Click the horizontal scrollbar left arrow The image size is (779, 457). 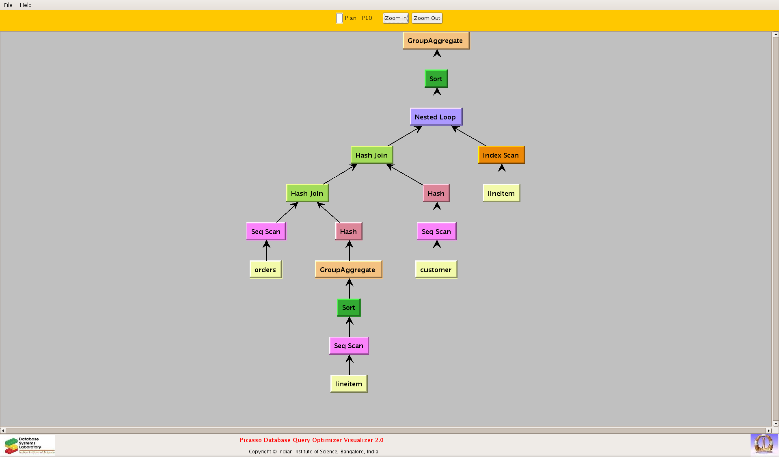tap(3, 431)
